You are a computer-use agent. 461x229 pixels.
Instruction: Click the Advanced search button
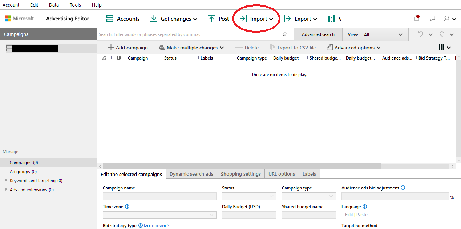(318, 34)
